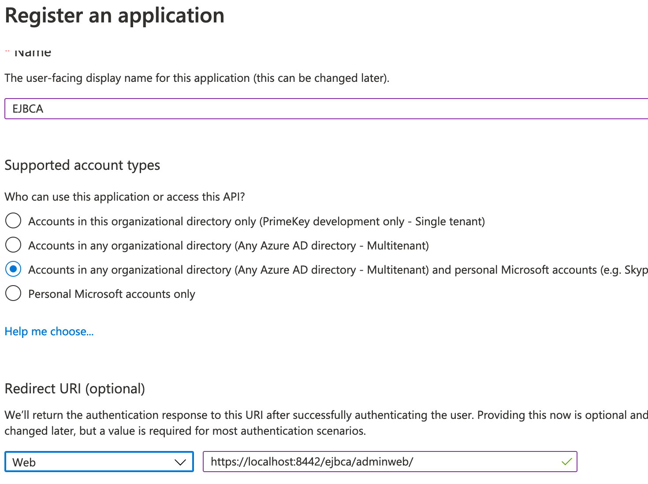Click the 'Who can use this application' question
Image resolution: width=648 pixels, height=484 pixels.
(x=125, y=197)
